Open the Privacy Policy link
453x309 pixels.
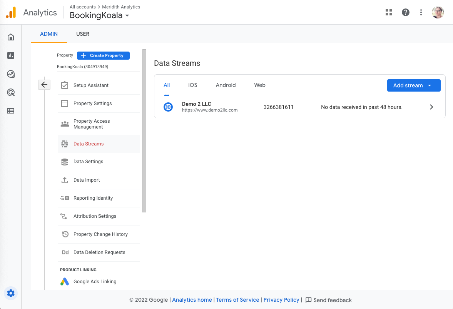point(281,300)
